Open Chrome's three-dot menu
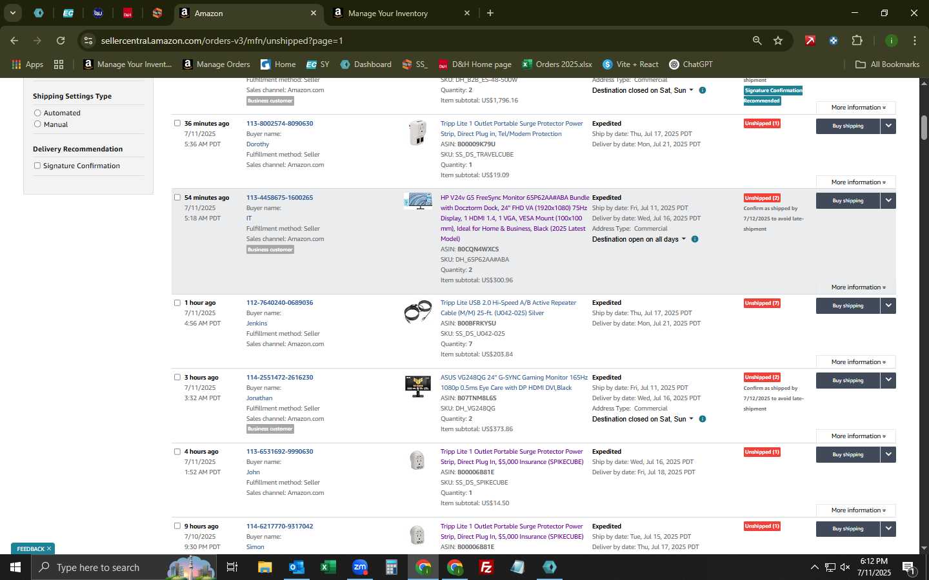 [915, 41]
